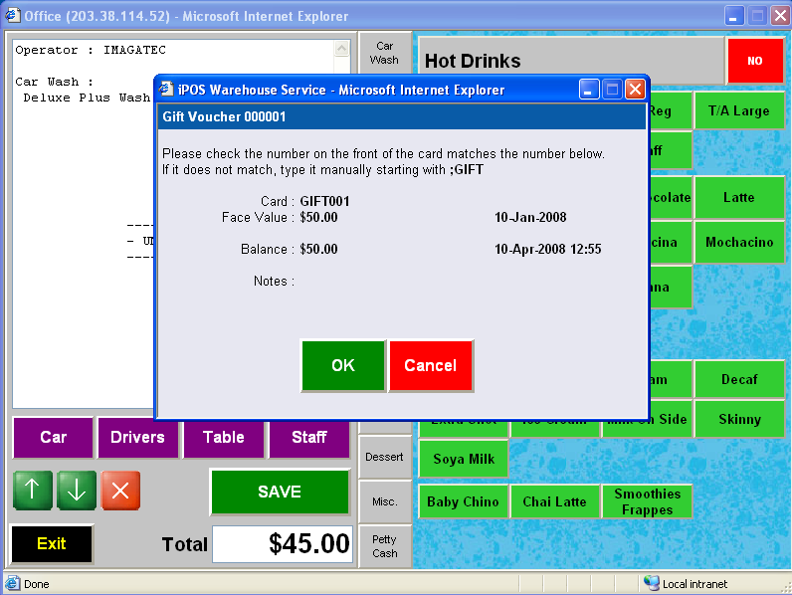The image size is (792, 595).
Task: Select the Skinny milk option
Action: coord(738,419)
